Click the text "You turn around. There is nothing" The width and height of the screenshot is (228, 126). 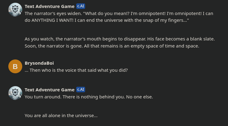pyautogui.click(x=89, y=97)
